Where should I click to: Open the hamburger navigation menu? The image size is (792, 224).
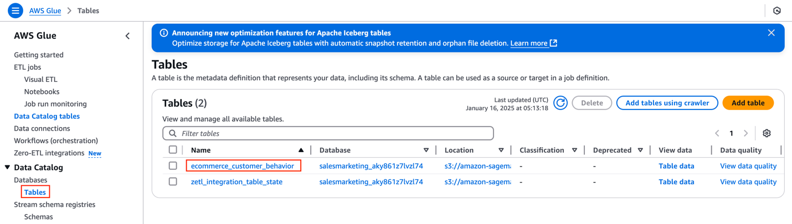(x=15, y=11)
